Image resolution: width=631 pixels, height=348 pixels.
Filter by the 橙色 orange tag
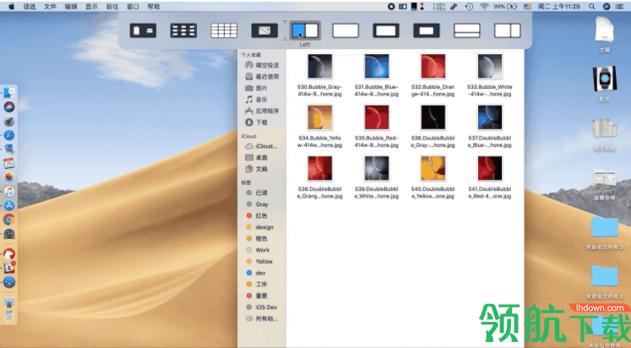point(257,238)
